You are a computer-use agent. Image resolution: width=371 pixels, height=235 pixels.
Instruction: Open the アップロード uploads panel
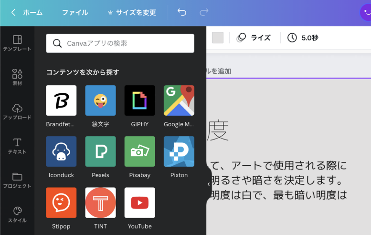click(17, 112)
